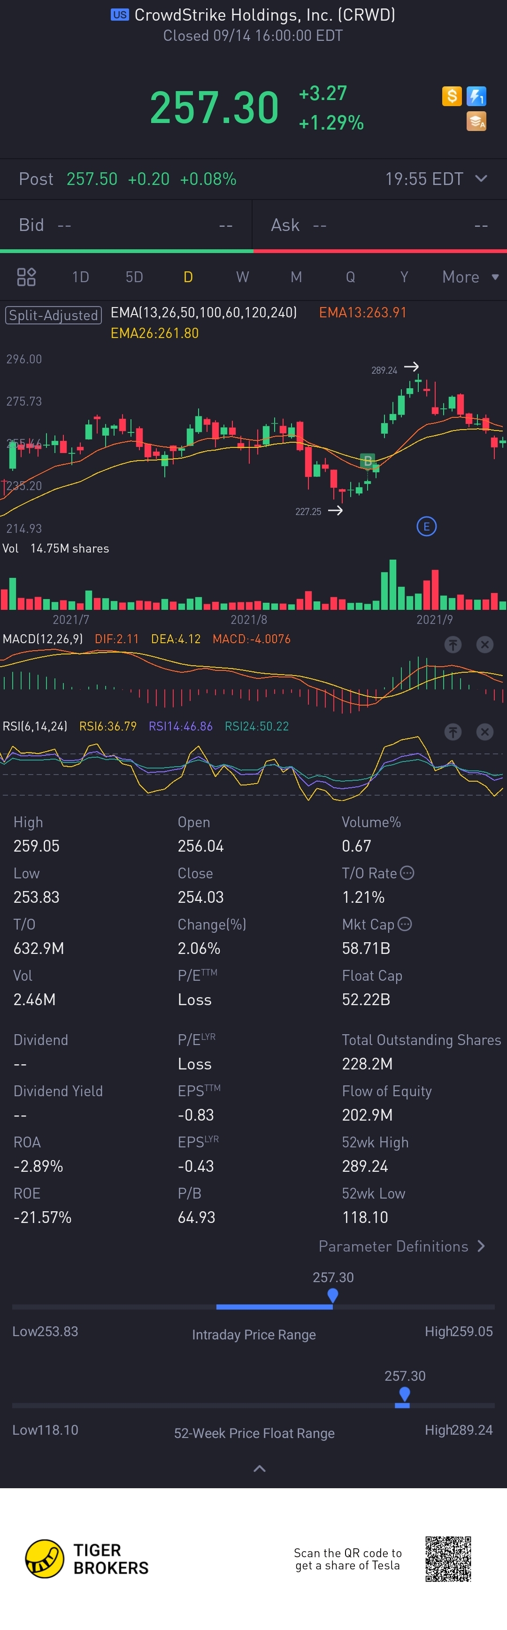This screenshot has height=1630, width=507.
Task: Select the Y yearly chart tab
Action: point(404,277)
